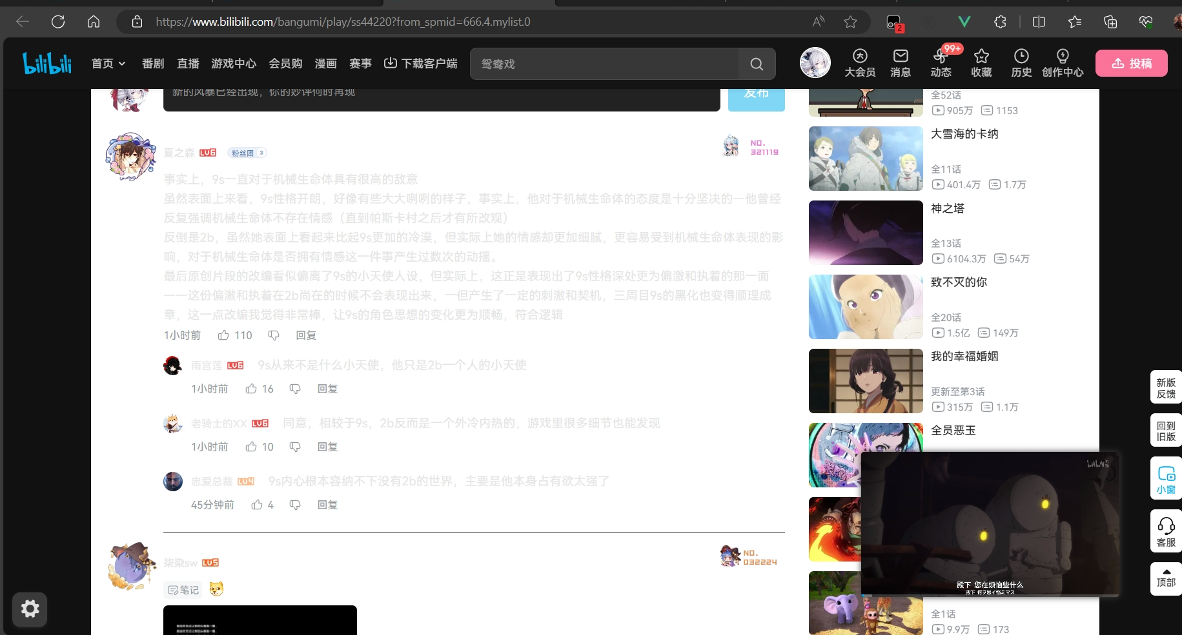
Task: Switch to the 直播 section
Action: point(187,63)
